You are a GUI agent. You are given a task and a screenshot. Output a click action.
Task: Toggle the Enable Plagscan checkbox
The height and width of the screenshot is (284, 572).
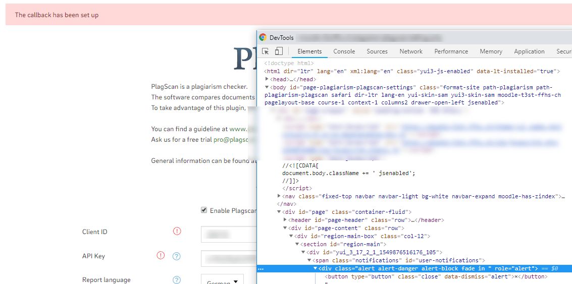tap(204, 210)
